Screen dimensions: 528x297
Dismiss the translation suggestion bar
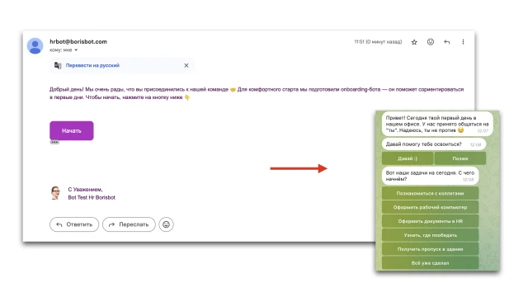[x=186, y=65]
